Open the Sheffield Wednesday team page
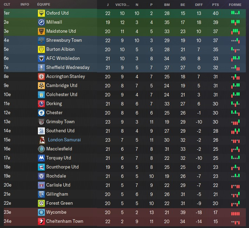This screenshot has height=228, width=249. (x=67, y=68)
